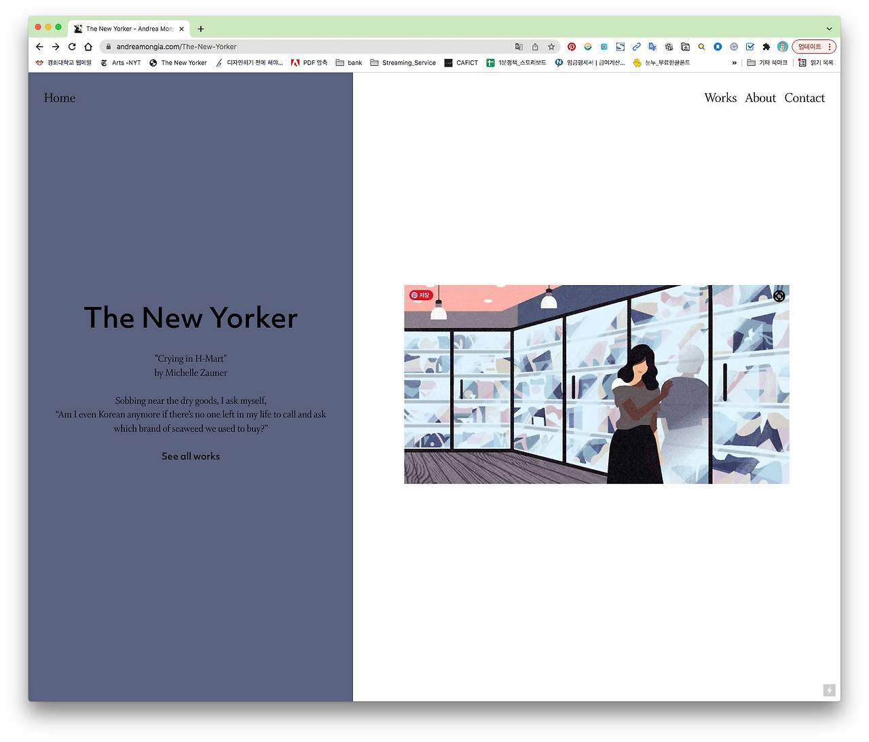Open the Extensions puzzle menu
The image size is (869, 742).
tap(766, 47)
